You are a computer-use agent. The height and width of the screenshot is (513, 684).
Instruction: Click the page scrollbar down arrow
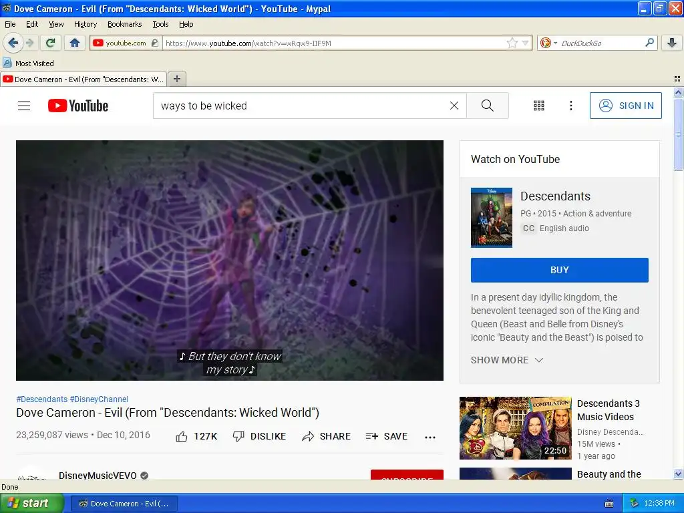678,474
